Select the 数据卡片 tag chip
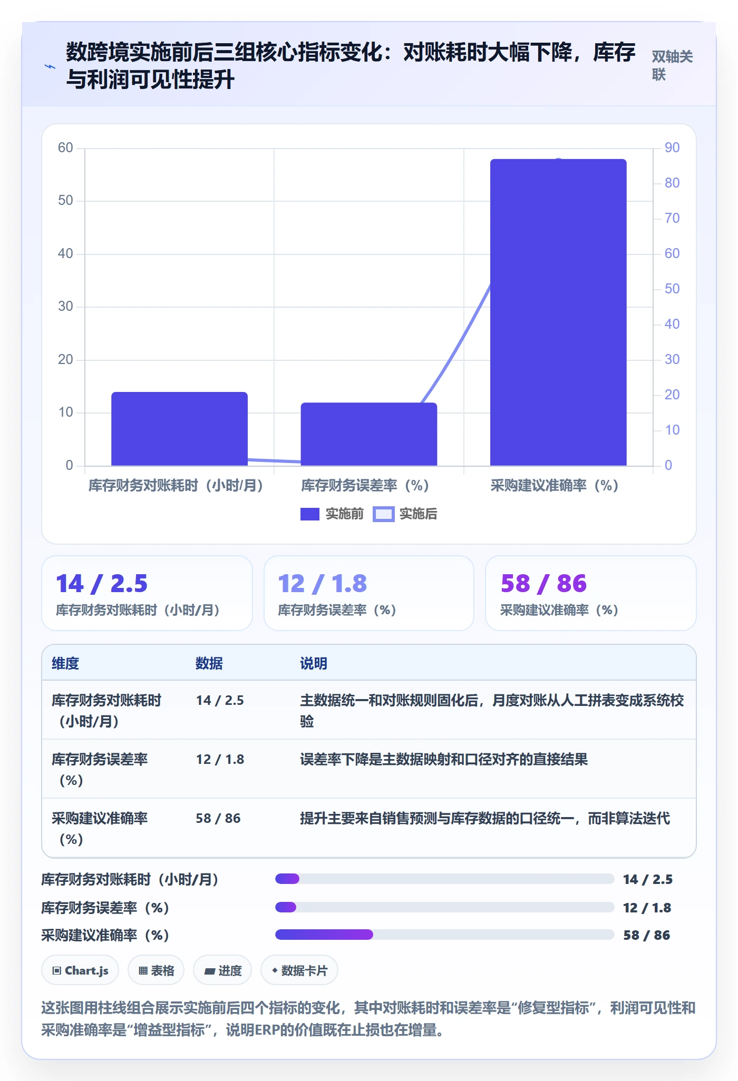The width and height of the screenshot is (738, 1081). click(299, 970)
